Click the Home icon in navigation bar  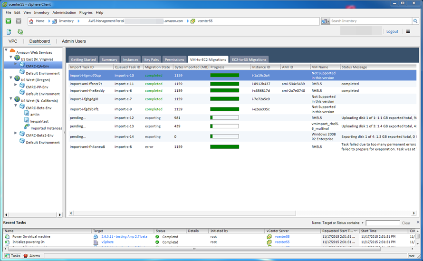[x=31, y=21]
